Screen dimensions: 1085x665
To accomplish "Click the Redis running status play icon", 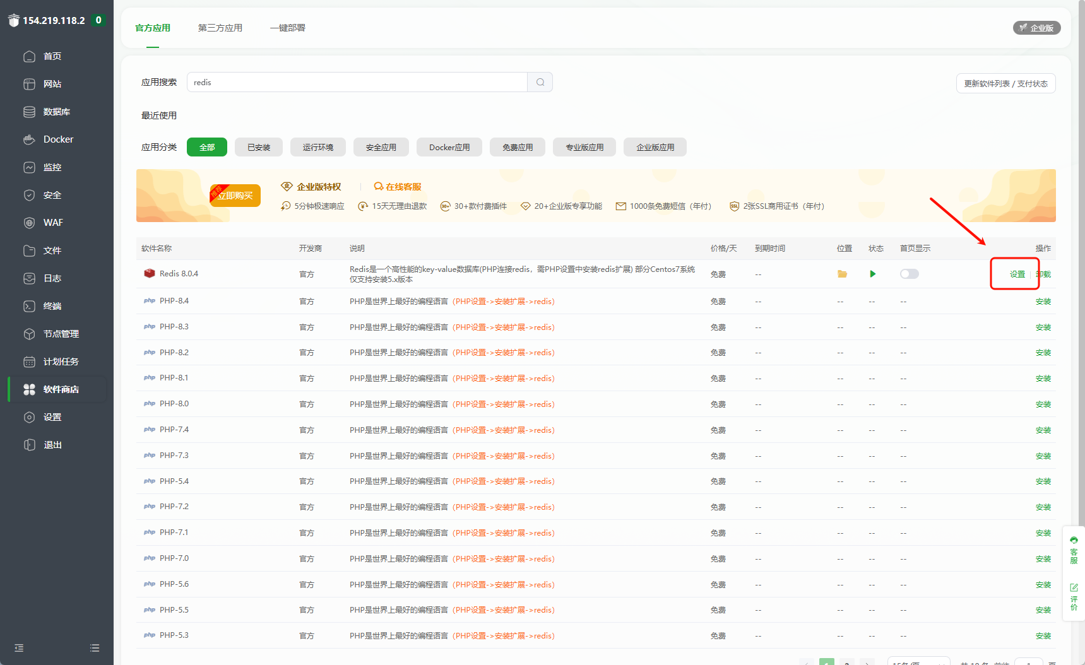I will tap(872, 274).
